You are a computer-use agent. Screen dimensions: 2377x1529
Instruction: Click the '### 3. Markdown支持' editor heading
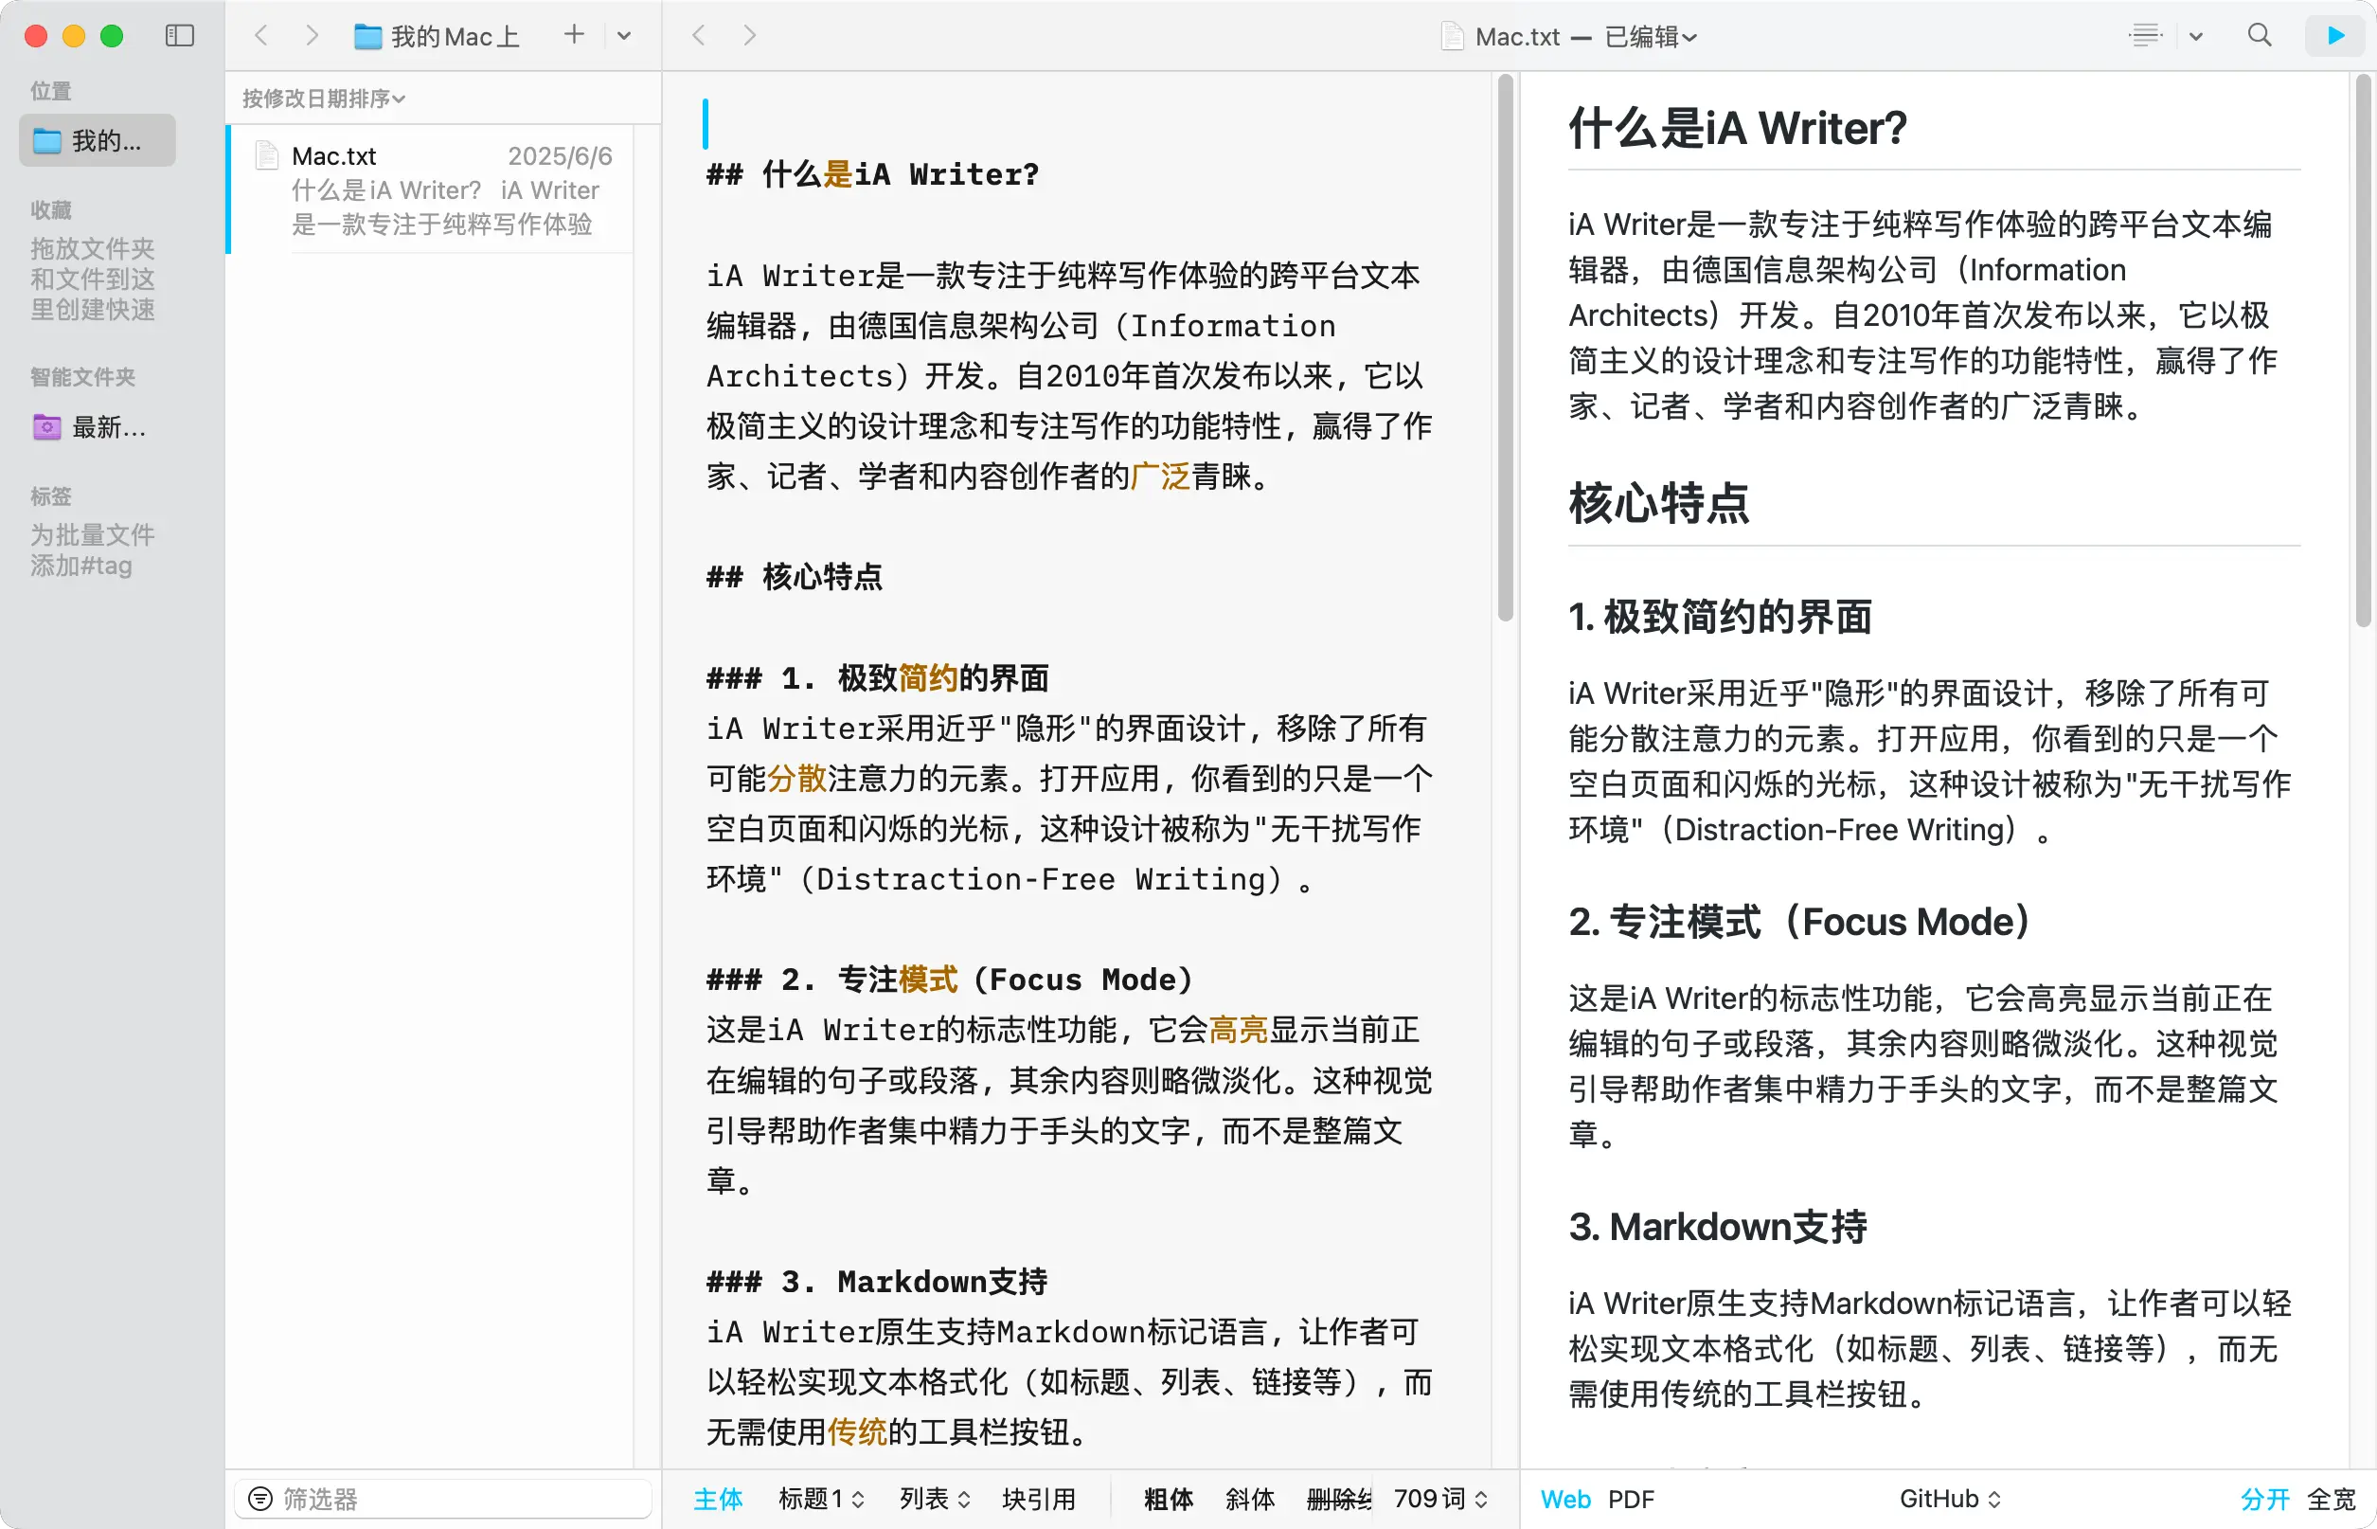coord(876,1282)
